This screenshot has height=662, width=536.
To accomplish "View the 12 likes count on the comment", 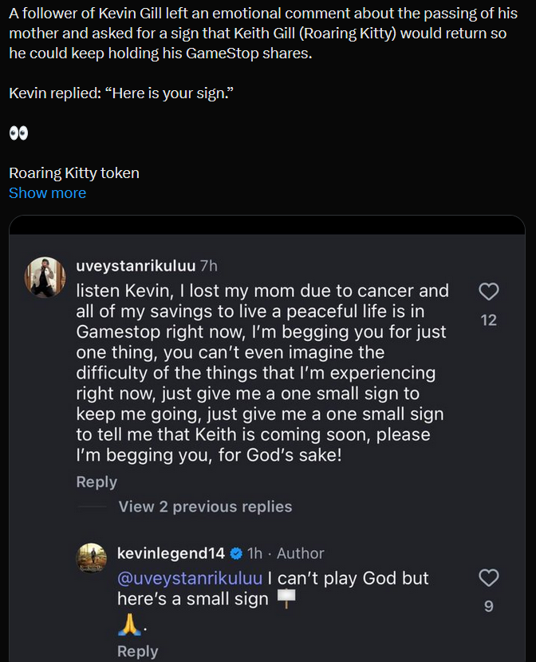I will pos(489,320).
